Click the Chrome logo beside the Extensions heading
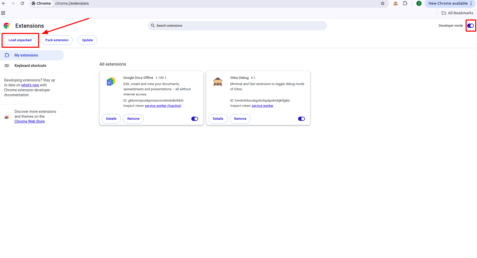Screen dimensions: 477x258 pyautogui.click(x=6, y=26)
